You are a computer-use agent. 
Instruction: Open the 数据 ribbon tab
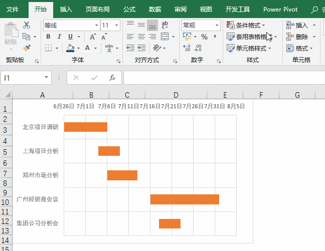coord(155,9)
